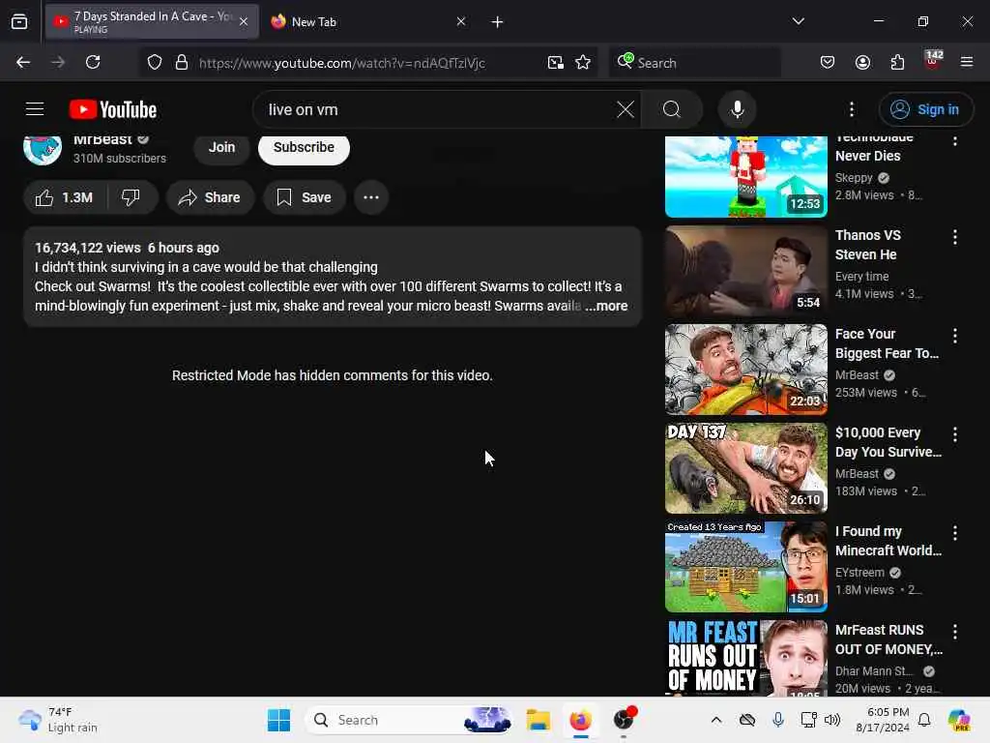
Task: Close the '7 Days Stranded In A Cave' tab
Action: pyautogui.click(x=244, y=21)
